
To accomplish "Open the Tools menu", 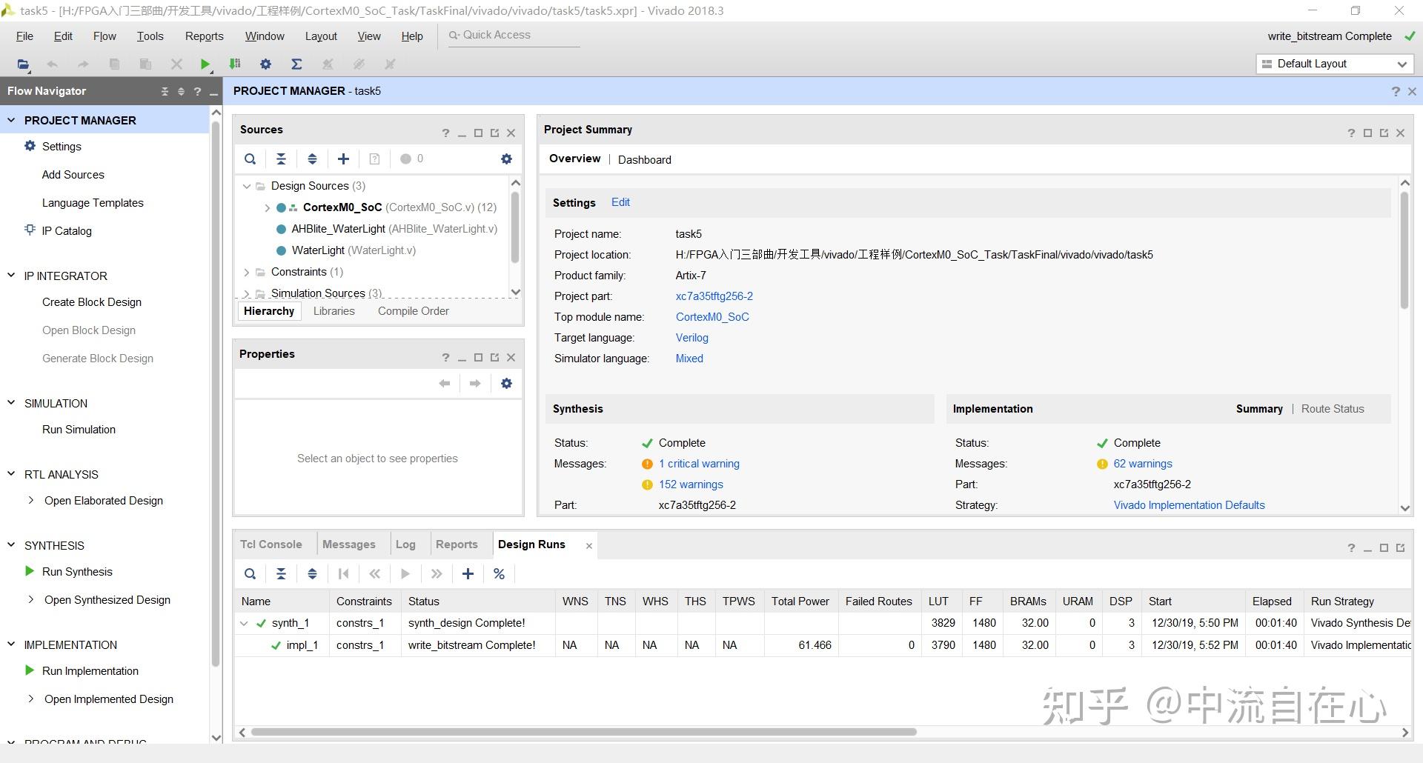I will (150, 36).
